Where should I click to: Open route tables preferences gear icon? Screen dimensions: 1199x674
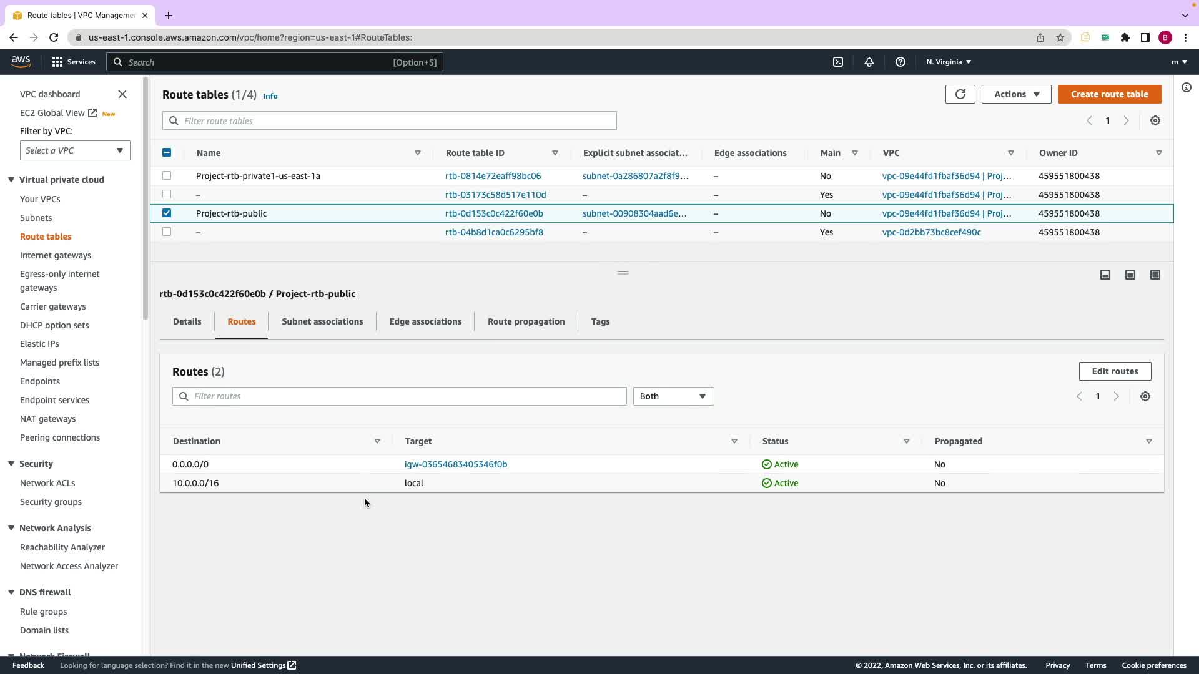(x=1155, y=120)
